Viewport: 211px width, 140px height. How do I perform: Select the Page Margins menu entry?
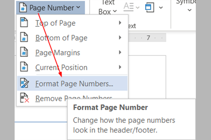click(x=72, y=52)
